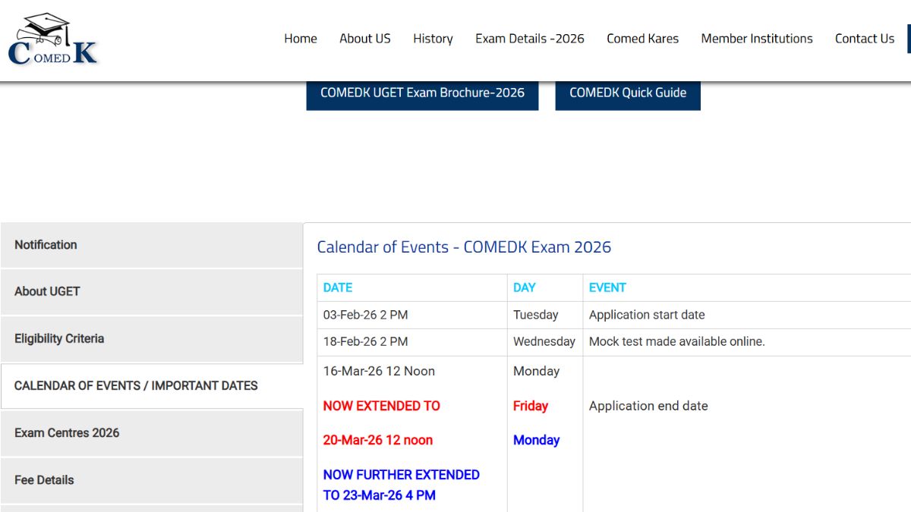Screen dimensions: 911x512
Task: Click the EVENT column header
Action: pos(607,287)
